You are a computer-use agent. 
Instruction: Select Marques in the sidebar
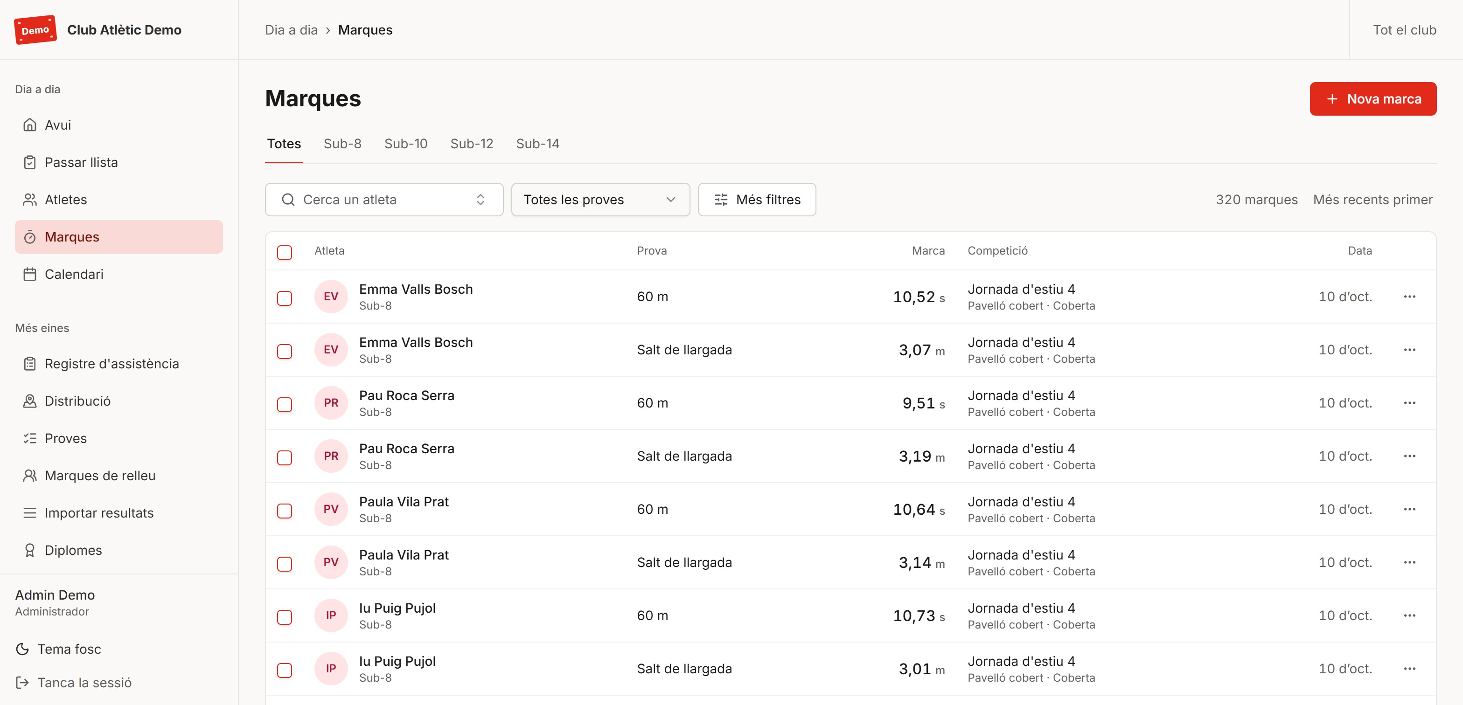pos(118,237)
